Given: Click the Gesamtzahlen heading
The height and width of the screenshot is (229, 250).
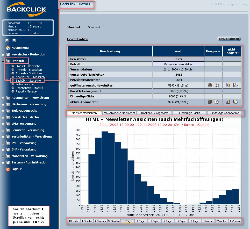Looking at the screenshot, I should (78, 39).
